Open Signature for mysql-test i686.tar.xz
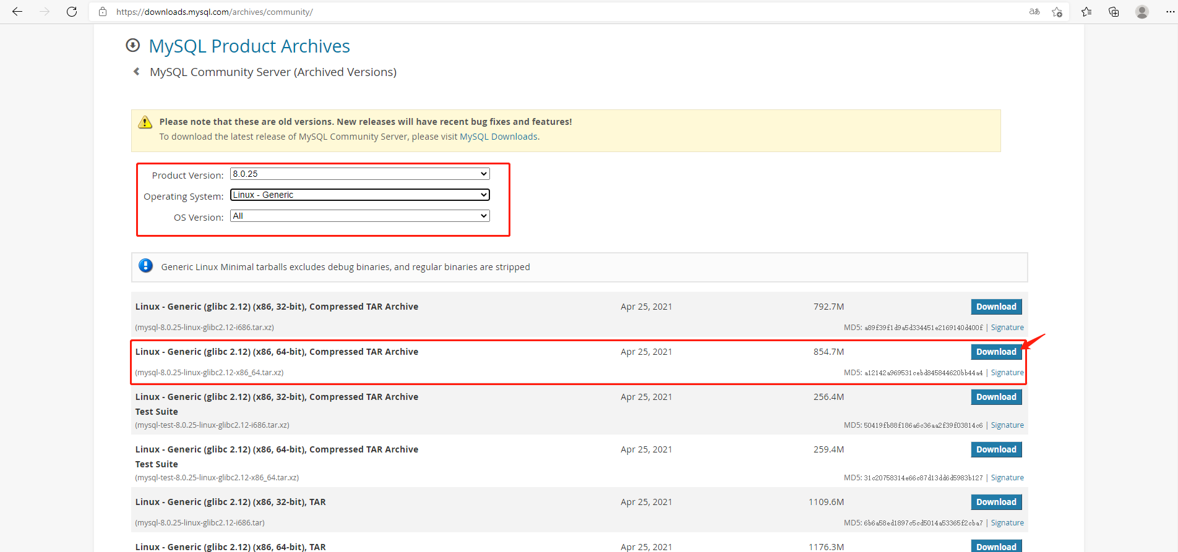This screenshot has width=1178, height=552. click(x=1007, y=425)
